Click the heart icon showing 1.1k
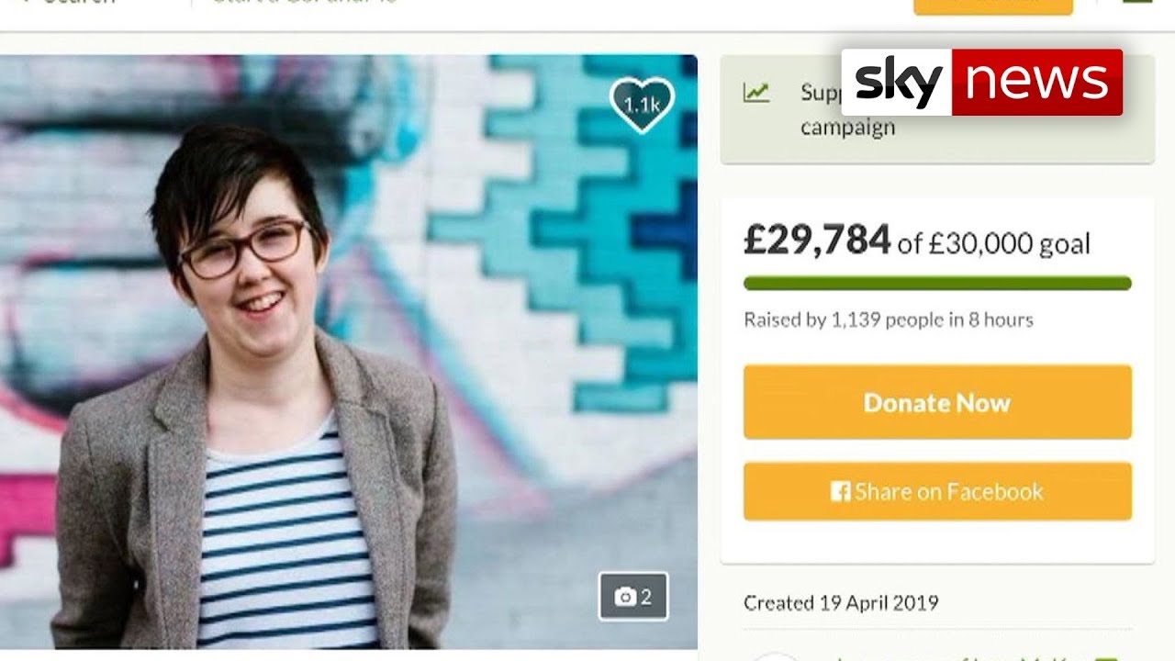Screen dimensions: 1175x661 (642, 104)
